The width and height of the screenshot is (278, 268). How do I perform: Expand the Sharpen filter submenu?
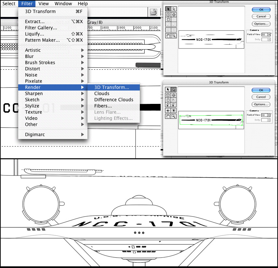point(53,93)
